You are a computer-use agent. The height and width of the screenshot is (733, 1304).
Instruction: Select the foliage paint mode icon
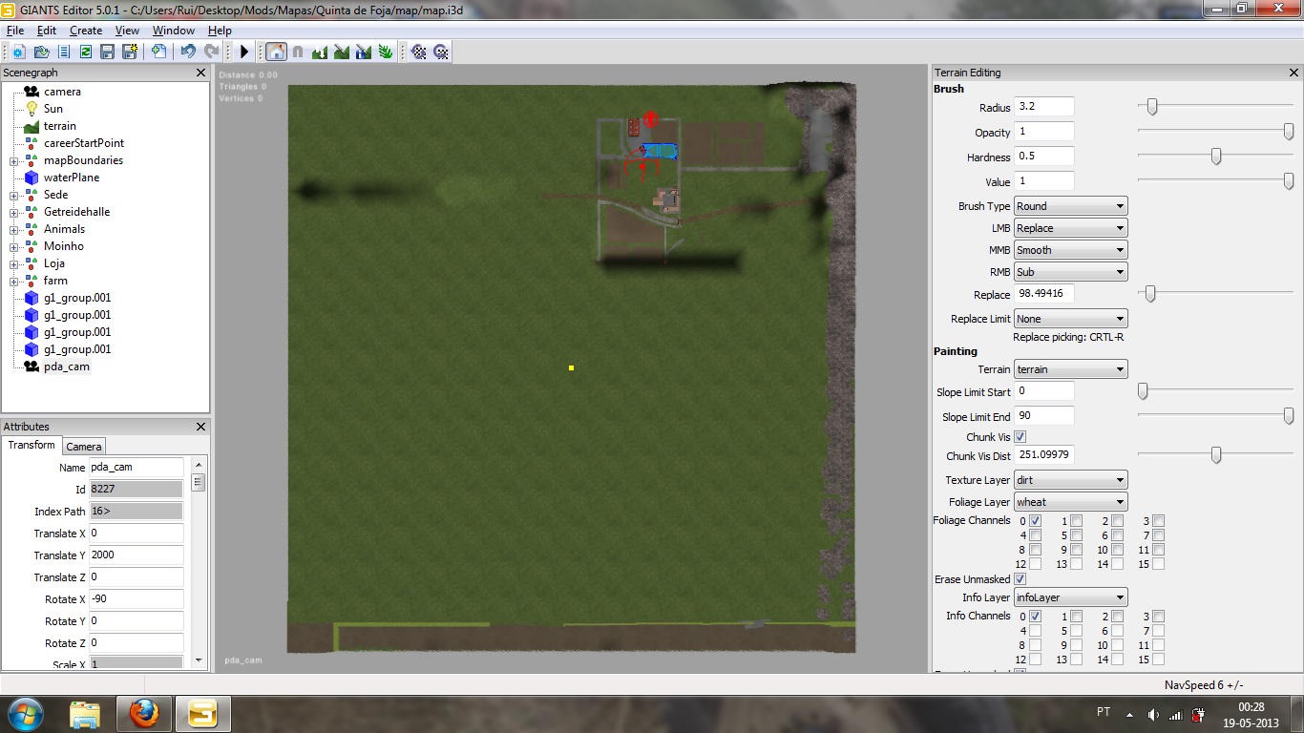click(386, 52)
